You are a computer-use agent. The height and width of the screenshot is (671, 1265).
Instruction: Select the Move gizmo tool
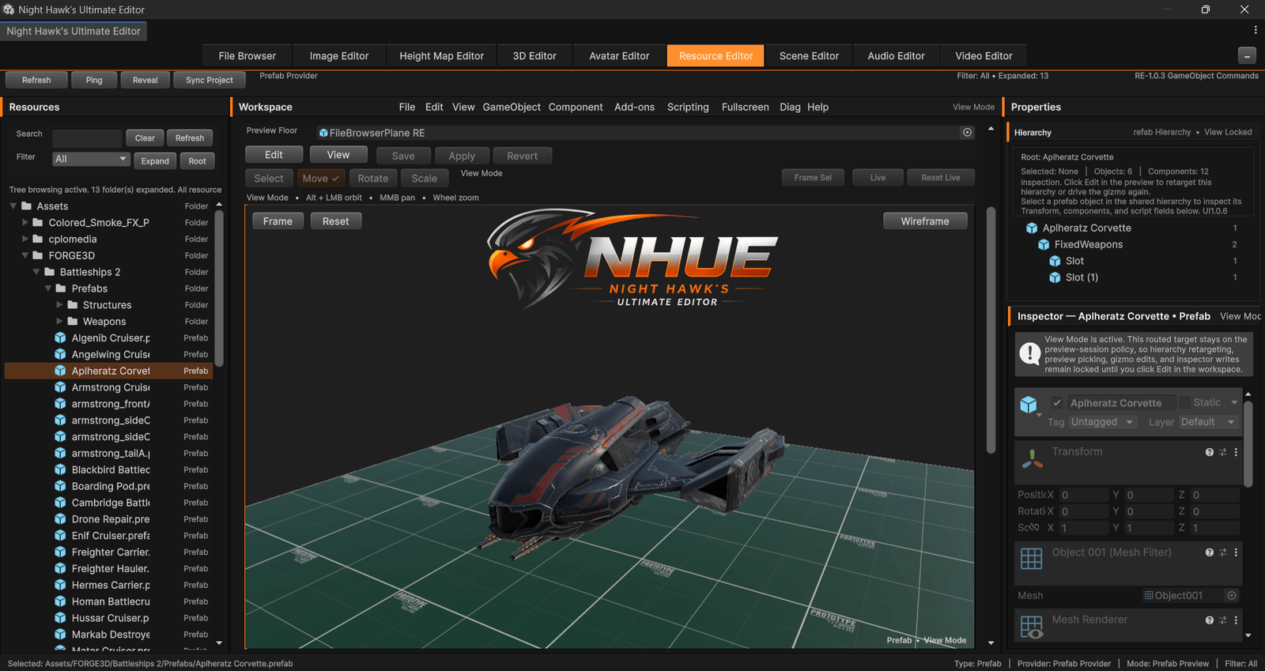tap(321, 179)
